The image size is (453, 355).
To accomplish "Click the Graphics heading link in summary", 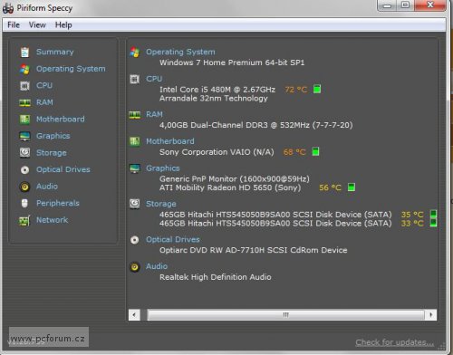I will coord(163,168).
